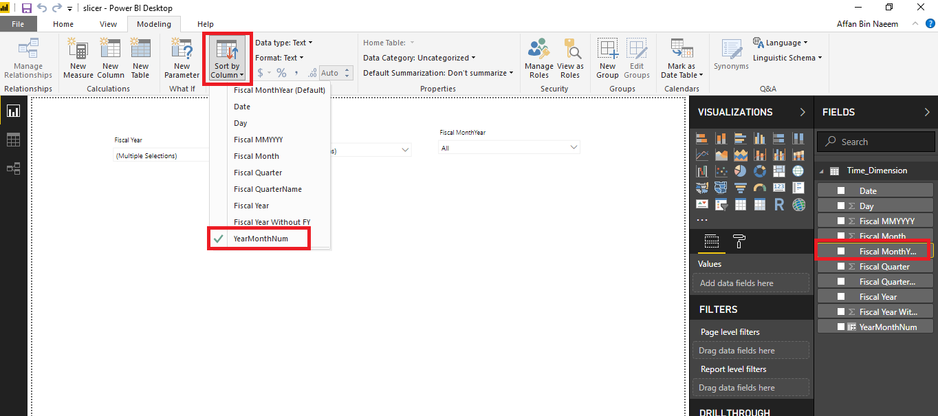Click Manage Roles button
Screen dimensions: 938x416
pyautogui.click(x=539, y=58)
